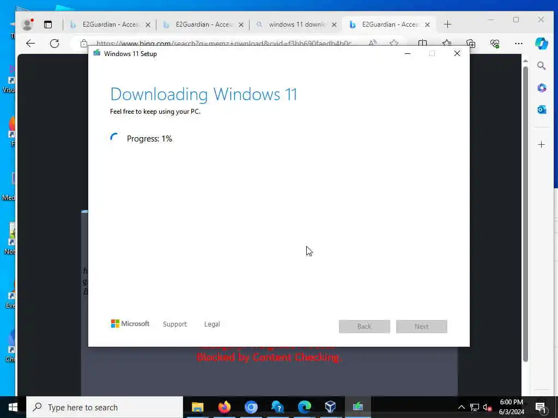Click the Progress: 1% text
The image size is (558, 418).
tap(149, 139)
